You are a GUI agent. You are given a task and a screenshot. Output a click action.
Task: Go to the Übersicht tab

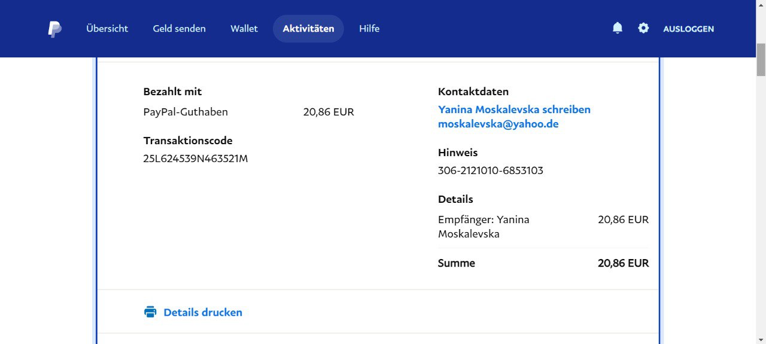pyautogui.click(x=107, y=29)
